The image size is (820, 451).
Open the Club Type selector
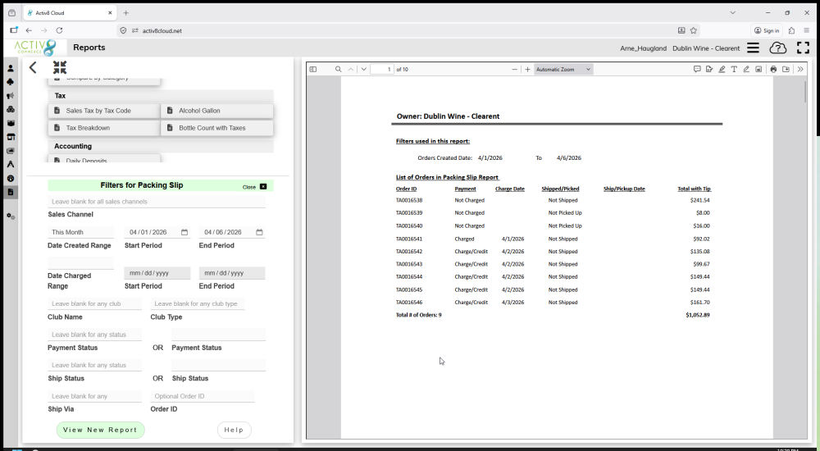197,303
